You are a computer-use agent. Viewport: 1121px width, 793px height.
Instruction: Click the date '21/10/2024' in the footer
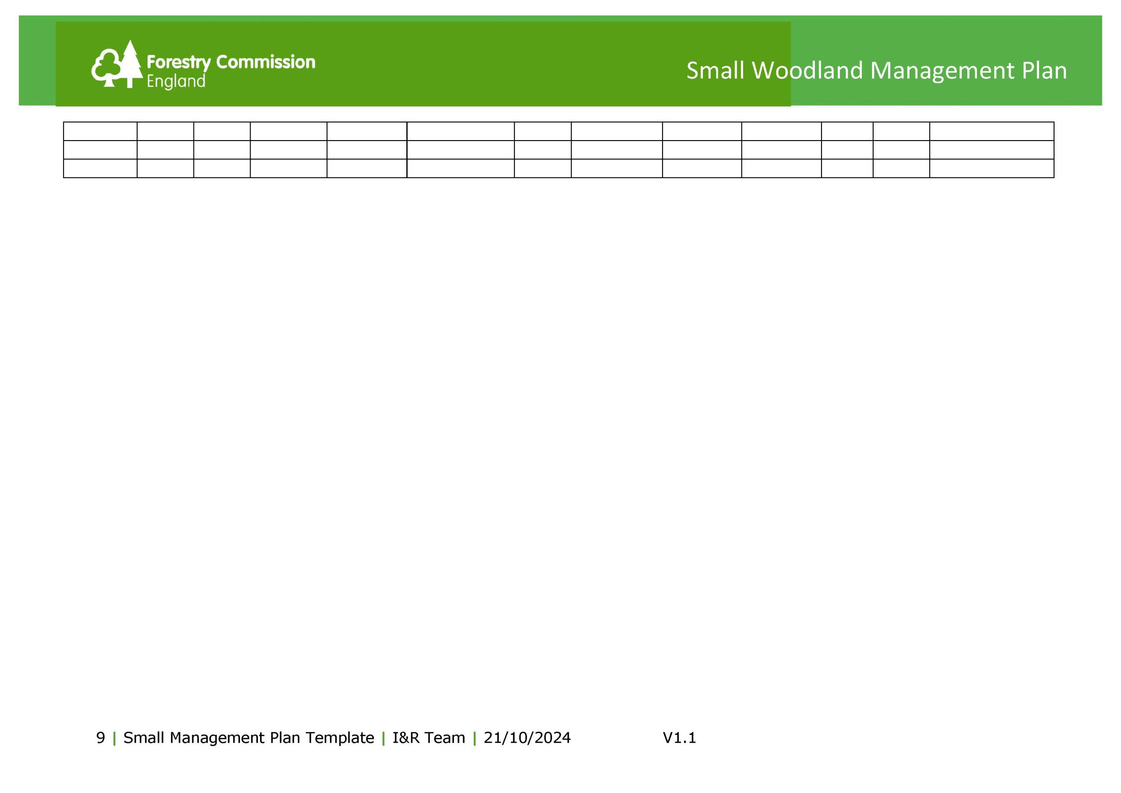tap(527, 738)
